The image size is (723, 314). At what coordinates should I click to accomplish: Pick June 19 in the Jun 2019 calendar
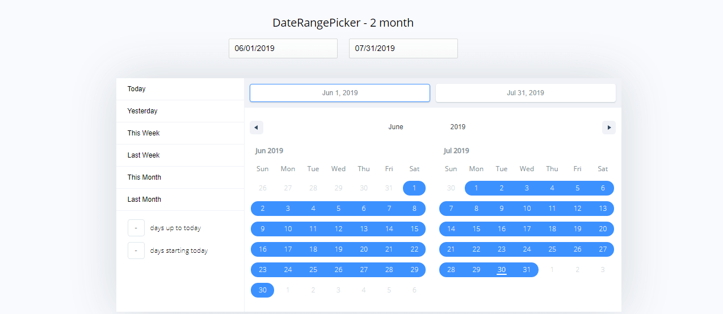coord(338,249)
